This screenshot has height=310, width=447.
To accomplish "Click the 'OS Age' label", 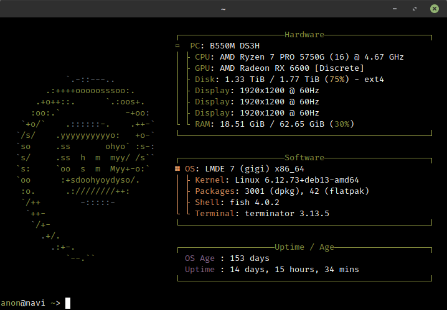I will (200, 258).
